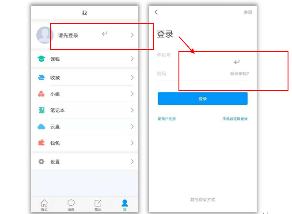Expand the 设置 row chevron
The image size is (292, 214).
132,162
